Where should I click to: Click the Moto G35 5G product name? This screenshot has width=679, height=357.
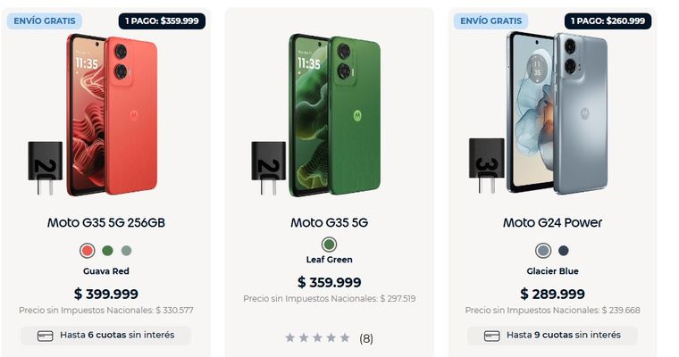(x=329, y=222)
